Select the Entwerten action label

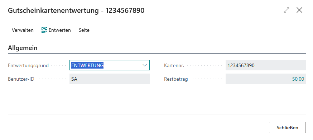tap(60, 30)
